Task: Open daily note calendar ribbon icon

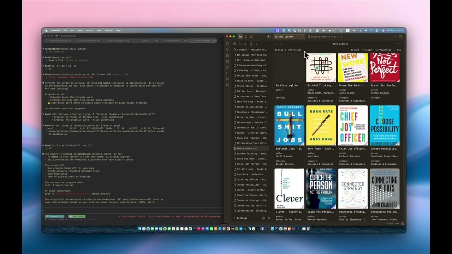Action: click(x=227, y=61)
